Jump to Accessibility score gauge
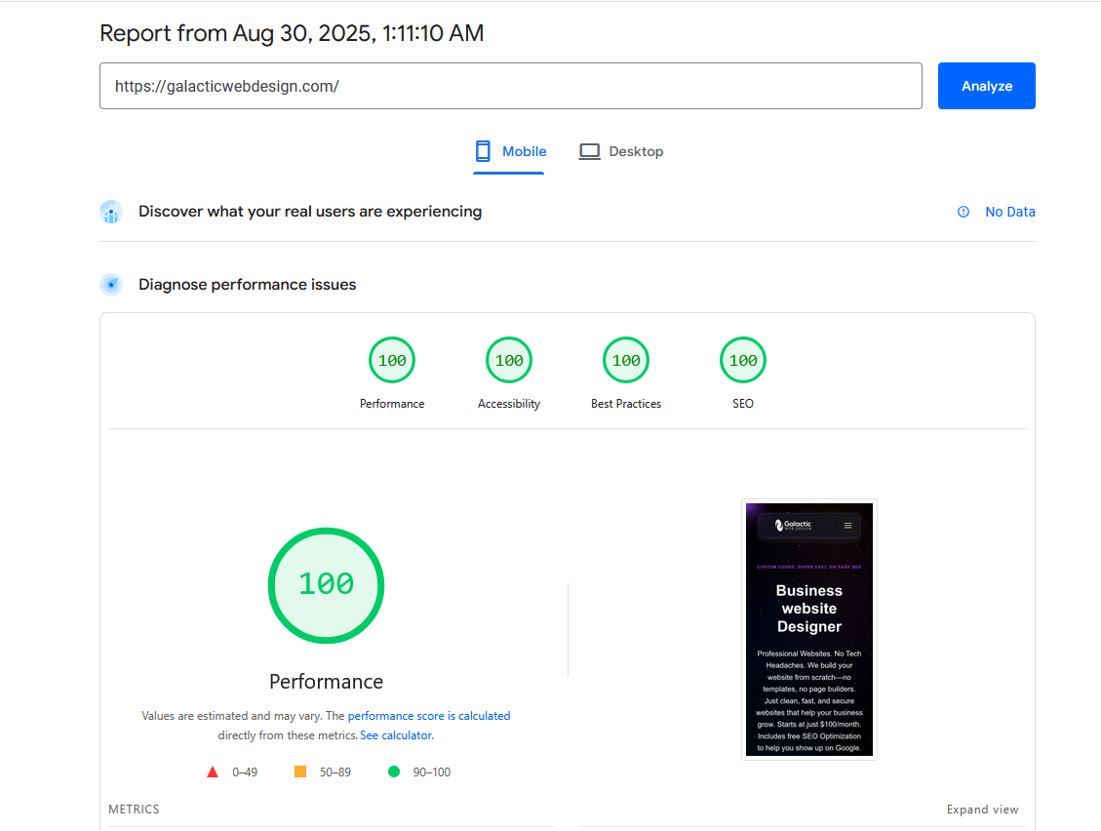Screen dimensions: 1101x831 coord(509,361)
